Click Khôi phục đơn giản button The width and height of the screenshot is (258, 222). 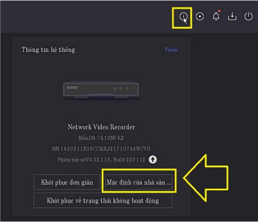[67, 182]
